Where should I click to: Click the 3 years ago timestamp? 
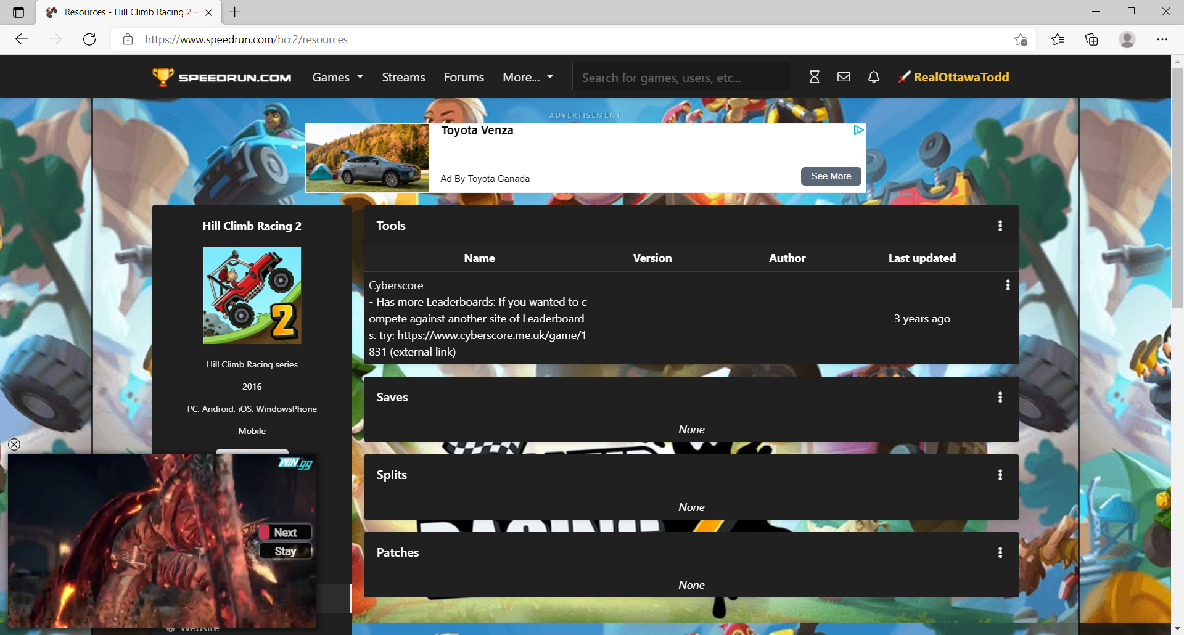(x=922, y=319)
